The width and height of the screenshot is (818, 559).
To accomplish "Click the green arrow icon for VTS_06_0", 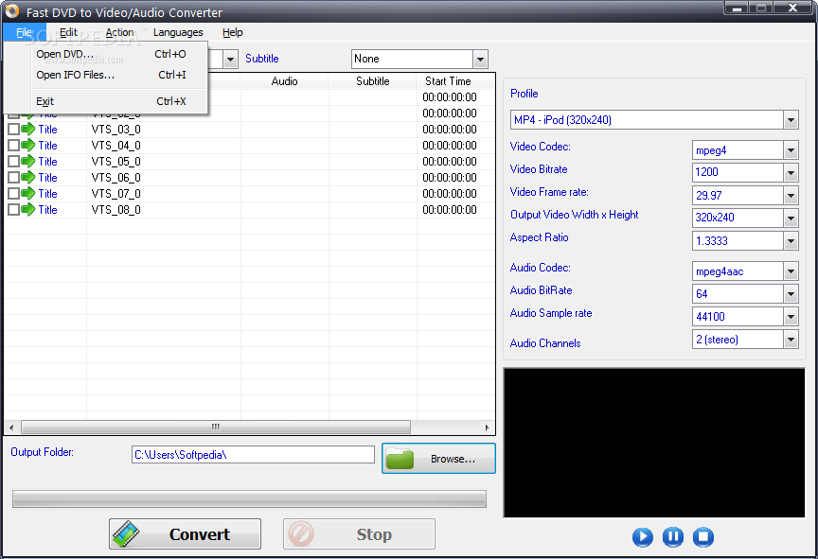I will point(28,177).
